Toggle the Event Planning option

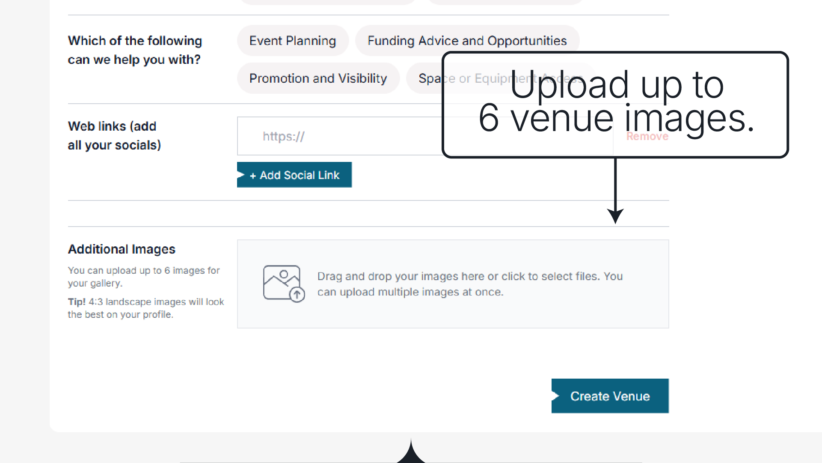[293, 41]
